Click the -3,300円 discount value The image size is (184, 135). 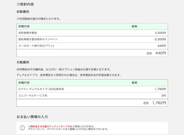pyautogui.click(x=160, y=39)
